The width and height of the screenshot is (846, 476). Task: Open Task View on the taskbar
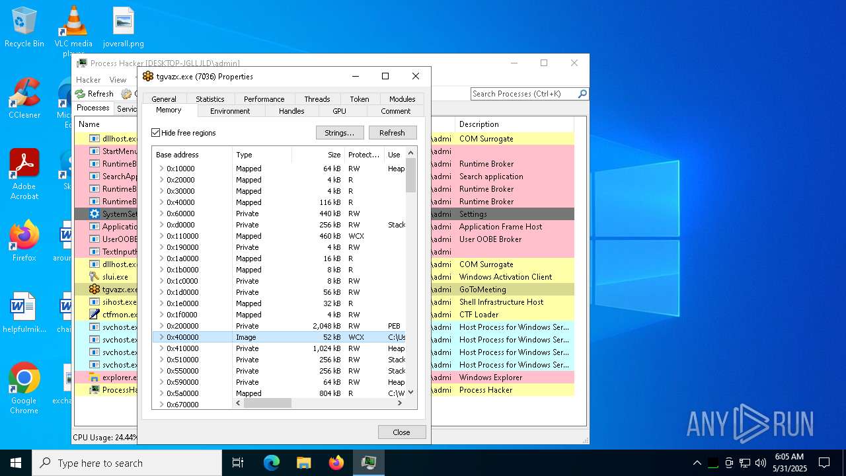pyautogui.click(x=238, y=463)
